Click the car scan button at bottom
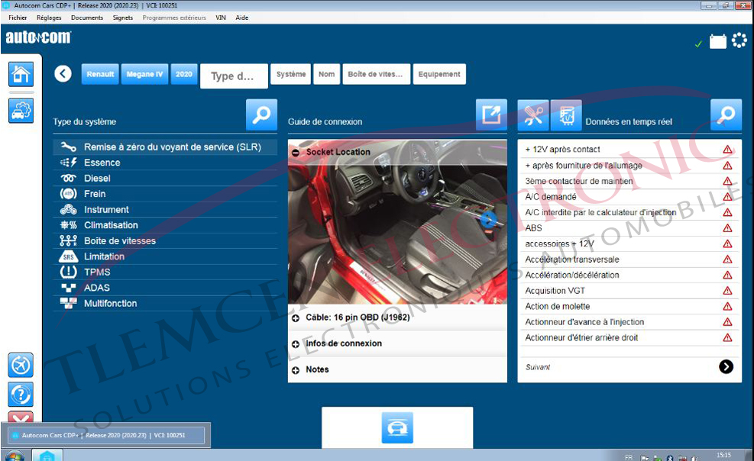 [x=397, y=427]
